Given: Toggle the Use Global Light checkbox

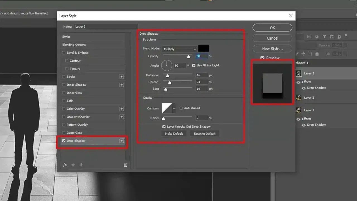Looking at the screenshot, I should coord(194,65).
